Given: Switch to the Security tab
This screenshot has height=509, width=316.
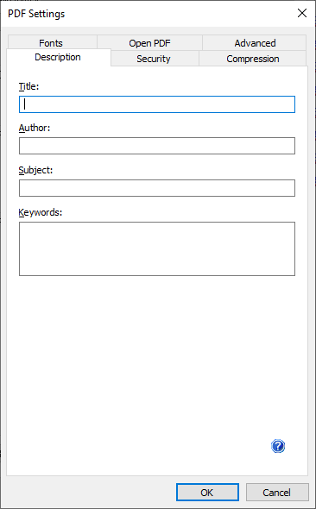Looking at the screenshot, I should 154,59.
